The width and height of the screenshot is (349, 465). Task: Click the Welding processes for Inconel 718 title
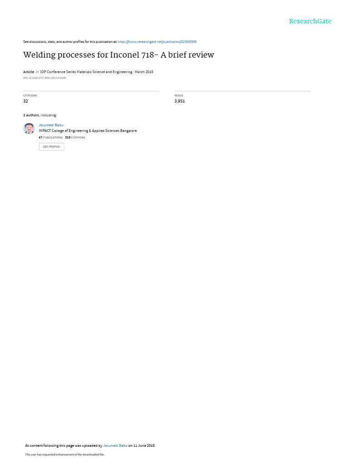[119, 55]
